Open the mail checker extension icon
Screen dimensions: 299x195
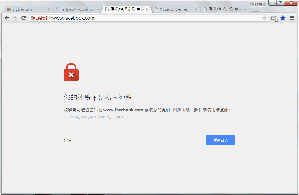click(274, 18)
